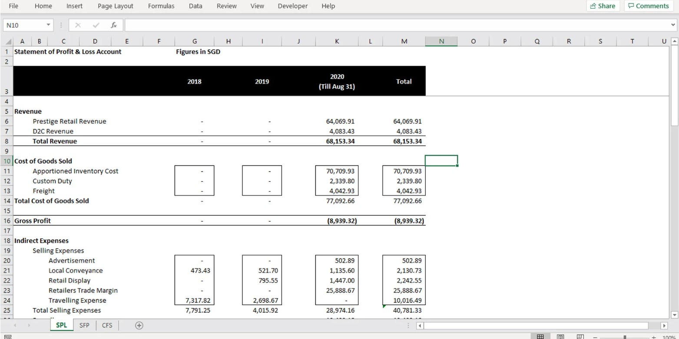Click the macro recording icon in status bar

pyautogui.click(x=8, y=337)
